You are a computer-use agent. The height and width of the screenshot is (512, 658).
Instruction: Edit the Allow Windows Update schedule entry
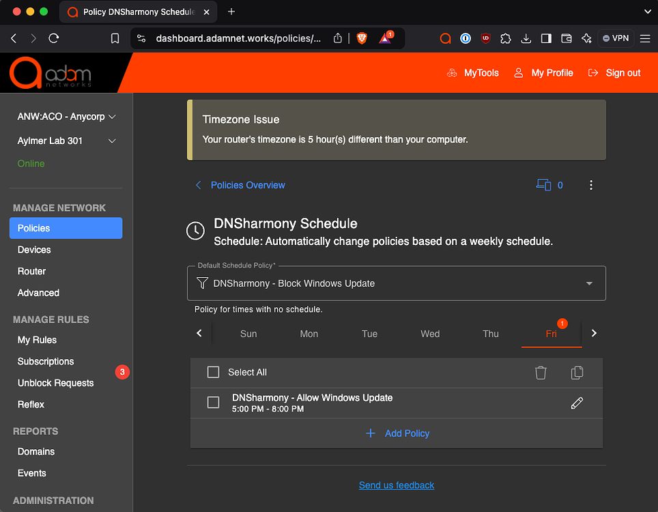(x=577, y=403)
